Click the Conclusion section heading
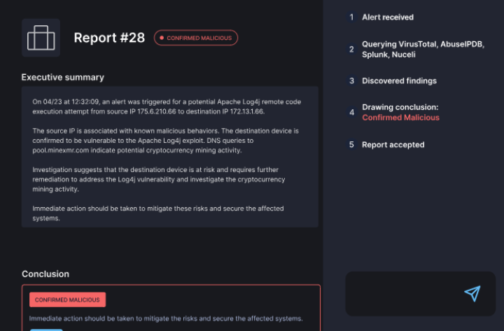The width and height of the screenshot is (504, 331). (x=45, y=274)
